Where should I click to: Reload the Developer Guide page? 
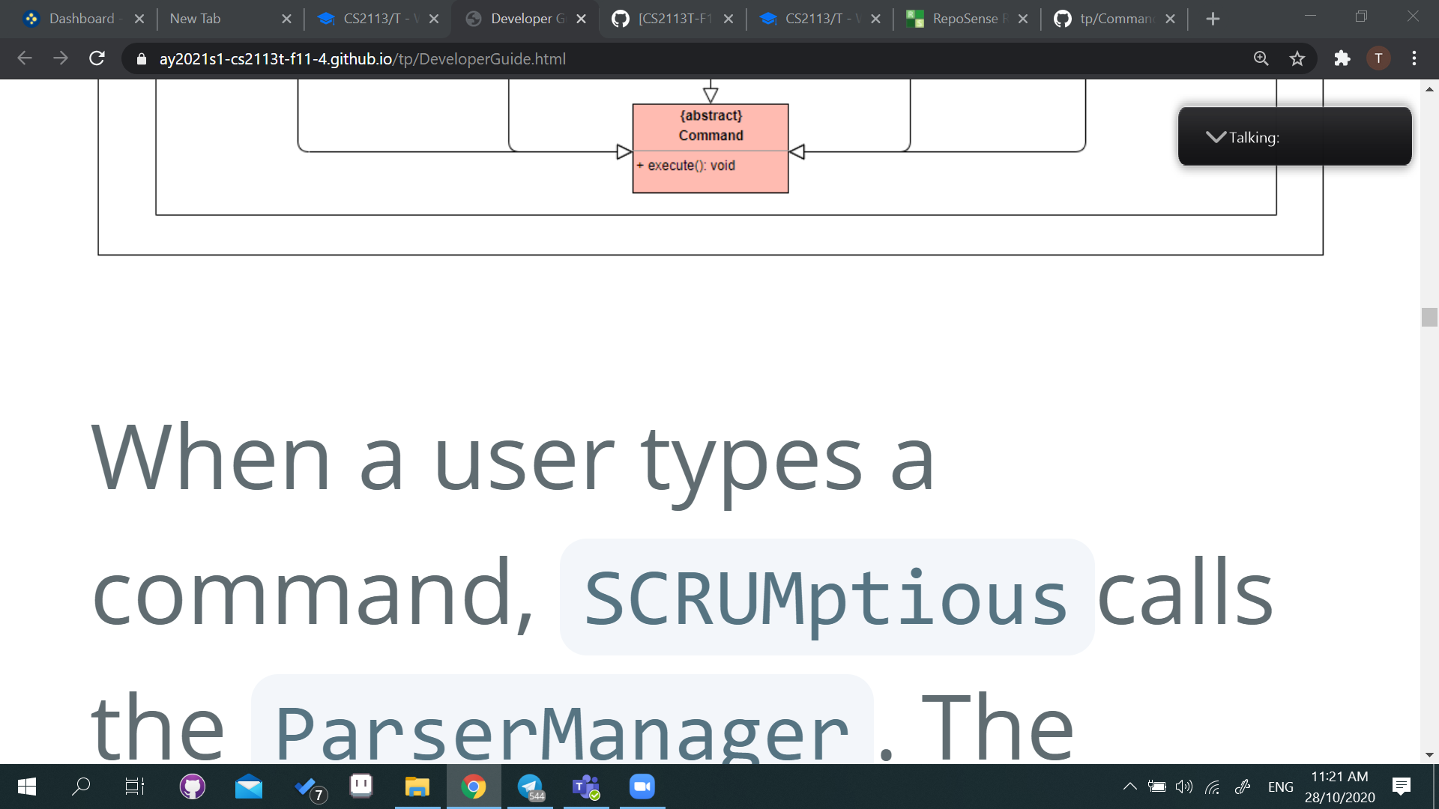pos(97,58)
